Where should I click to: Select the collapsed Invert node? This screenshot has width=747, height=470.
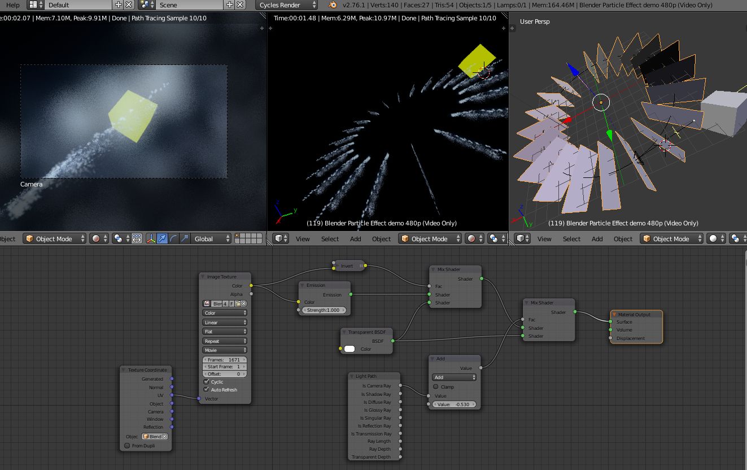coord(349,266)
